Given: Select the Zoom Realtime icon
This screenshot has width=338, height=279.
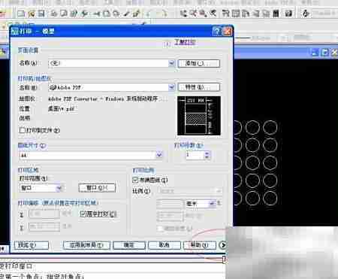Looking at the screenshot, I should (x=193, y=14).
